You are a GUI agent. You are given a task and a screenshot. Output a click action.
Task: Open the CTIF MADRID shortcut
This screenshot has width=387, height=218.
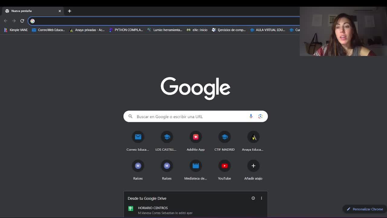[224, 141]
